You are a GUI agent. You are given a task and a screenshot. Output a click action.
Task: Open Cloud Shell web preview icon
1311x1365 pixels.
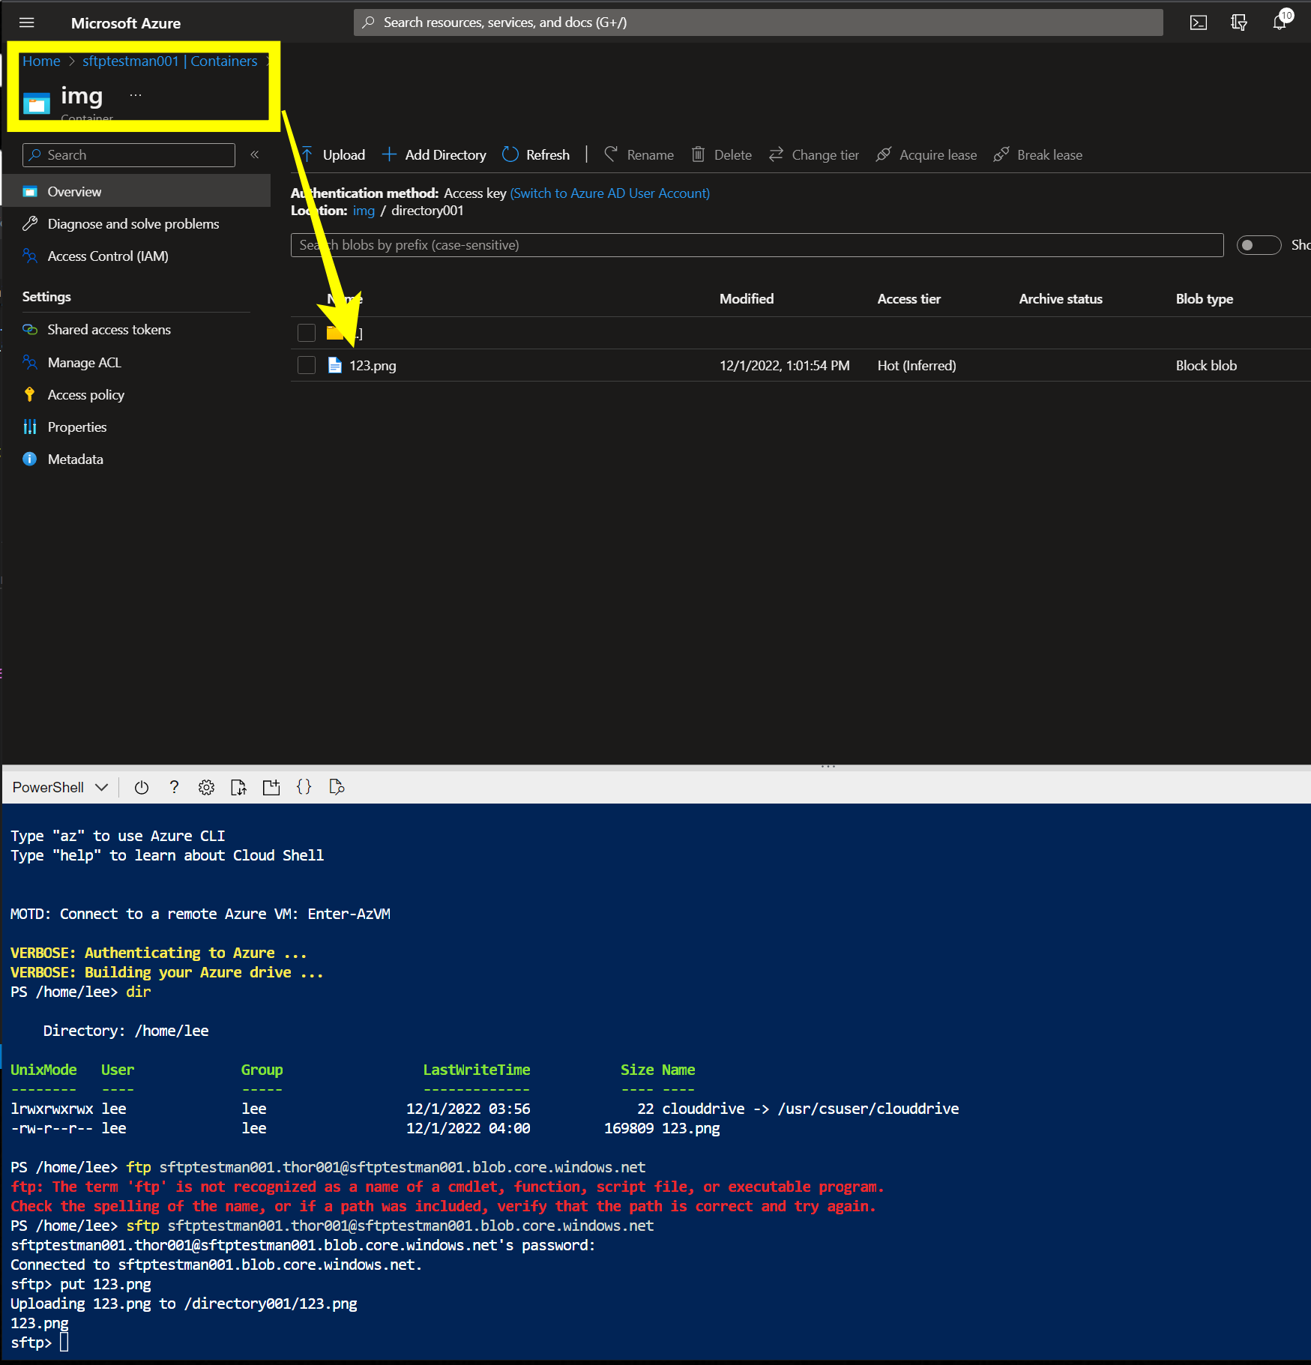[x=337, y=787]
